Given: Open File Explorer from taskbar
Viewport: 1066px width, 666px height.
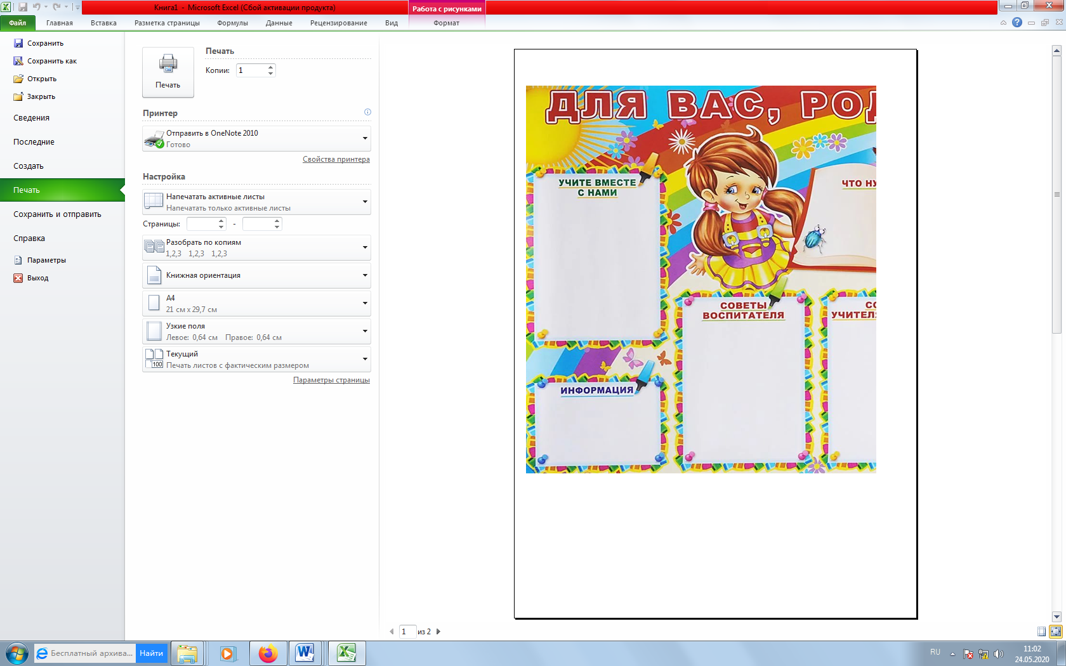Looking at the screenshot, I should 187,653.
